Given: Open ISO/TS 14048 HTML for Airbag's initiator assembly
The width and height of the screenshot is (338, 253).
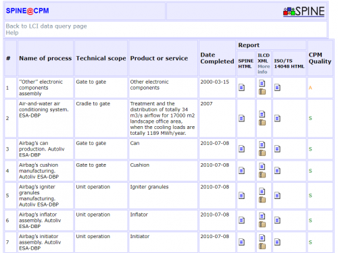Looking at the screenshot, I should tap(277, 242).
